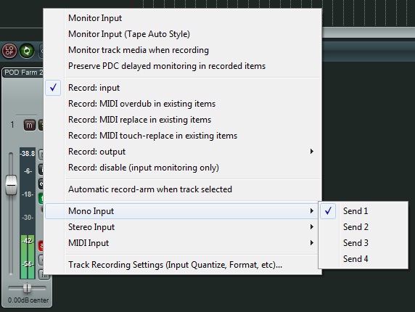The height and width of the screenshot is (312, 415).
Task: Mute track 1 with the m button
Action: (29, 126)
